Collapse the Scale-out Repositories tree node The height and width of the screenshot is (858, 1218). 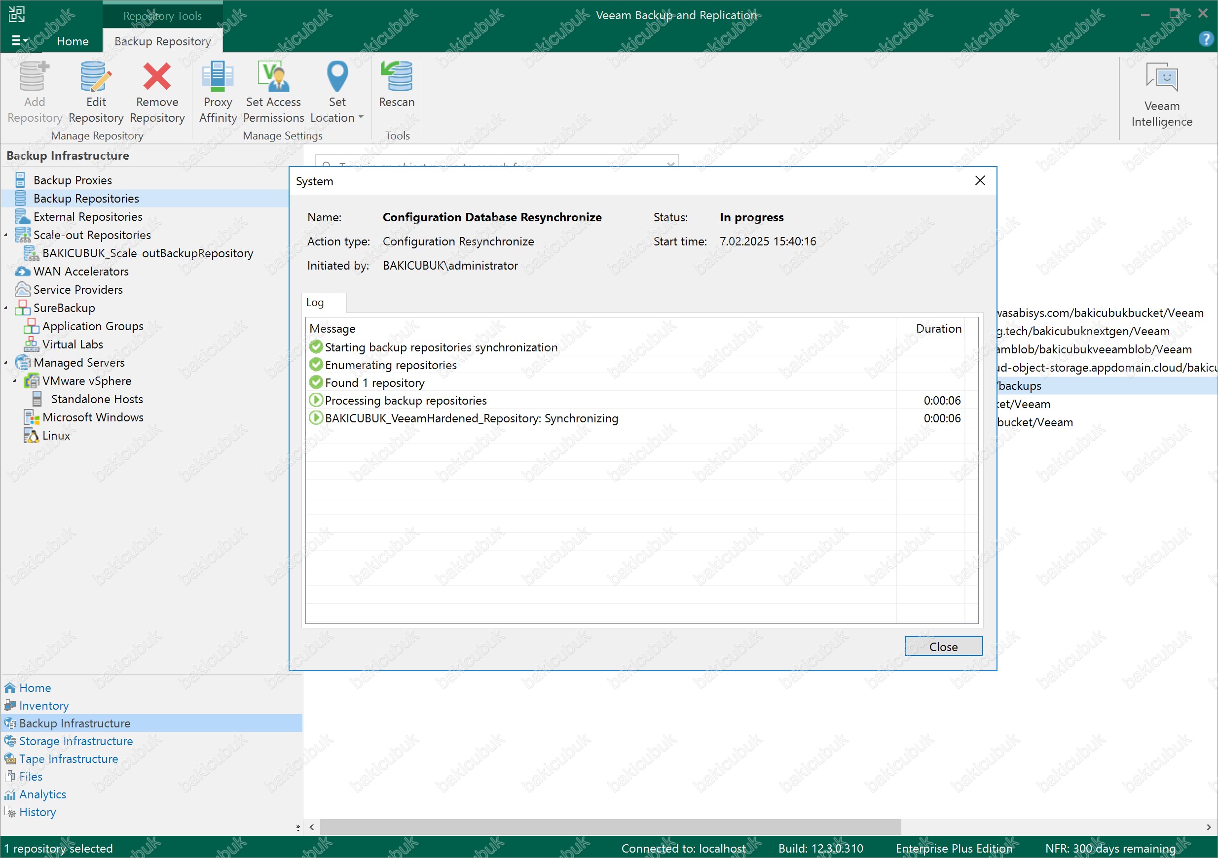[6, 235]
